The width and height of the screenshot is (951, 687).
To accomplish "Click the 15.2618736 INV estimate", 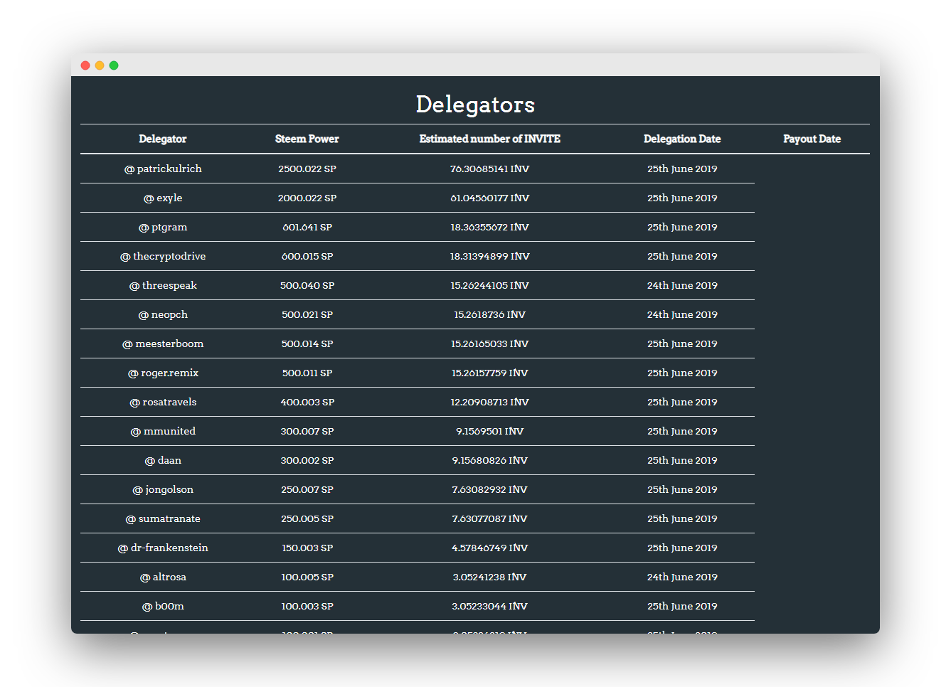I will [x=490, y=314].
